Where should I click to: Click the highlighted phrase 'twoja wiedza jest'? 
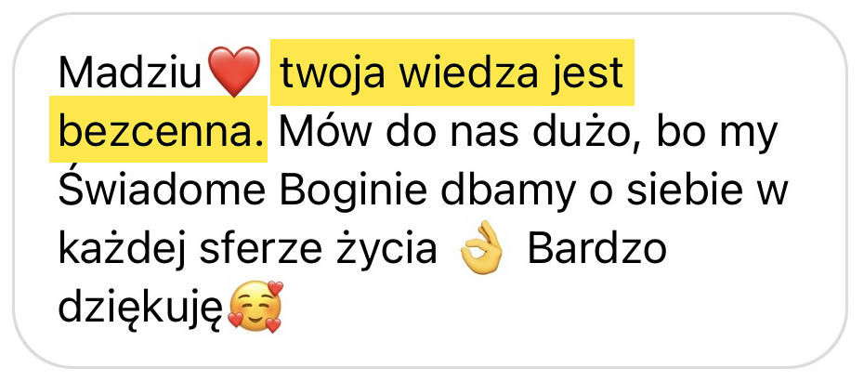(452, 72)
